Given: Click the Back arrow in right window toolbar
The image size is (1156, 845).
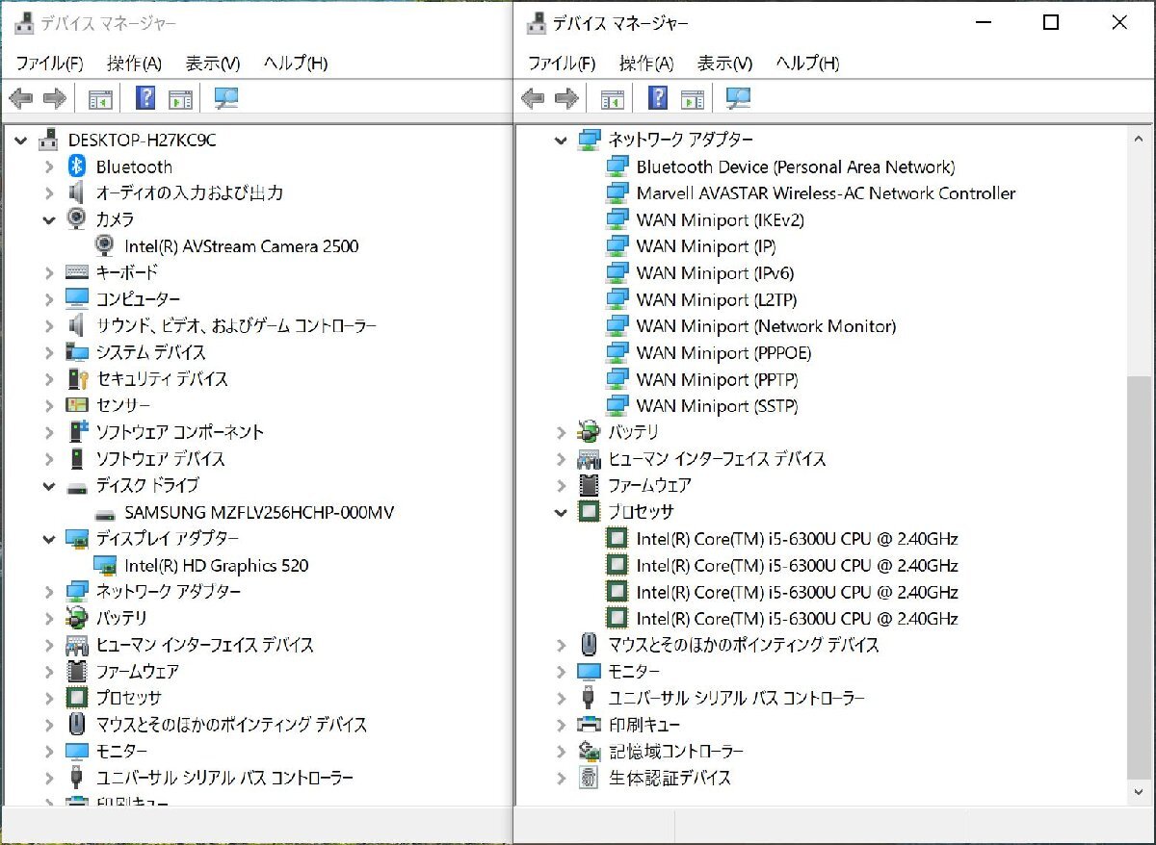Looking at the screenshot, I should click(x=533, y=98).
